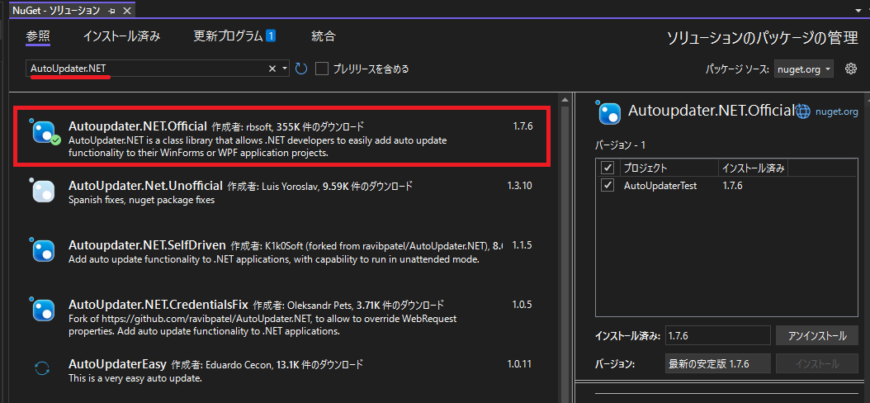Click version 1.1.5 in package list

(522, 244)
